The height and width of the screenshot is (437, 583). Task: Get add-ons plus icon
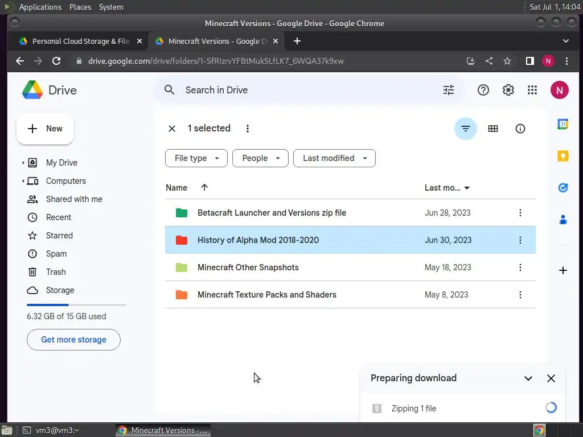pyautogui.click(x=563, y=270)
